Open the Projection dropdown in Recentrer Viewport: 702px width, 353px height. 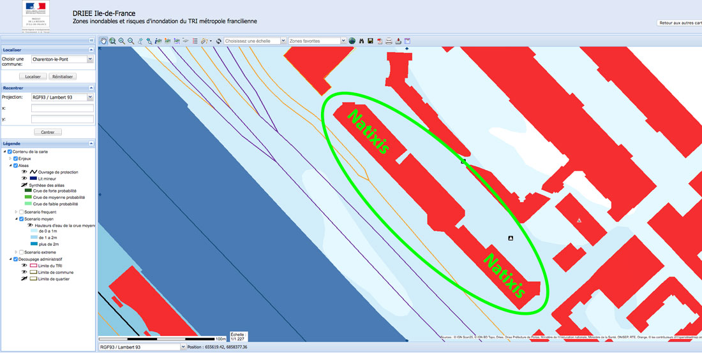90,97
